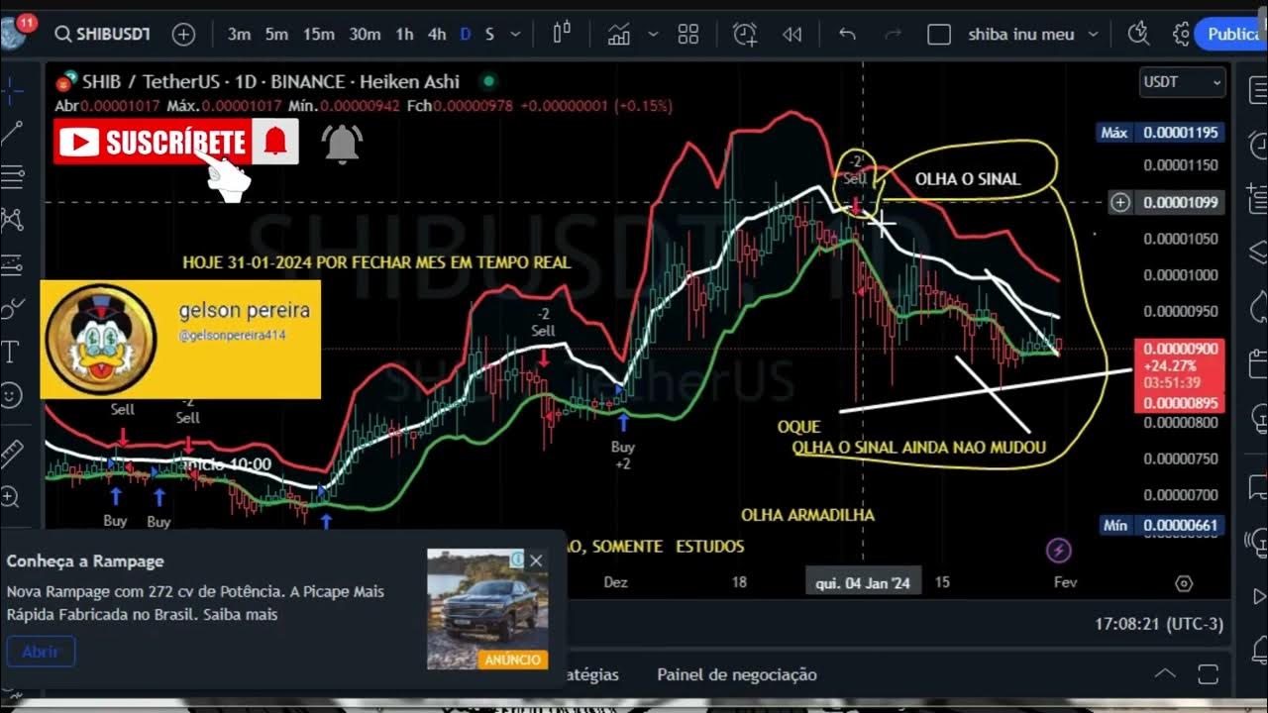Image resolution: width=1268 pixels, height=713 pixels.
Task: Open the forecasting and measurement tools
Action: 12,264
